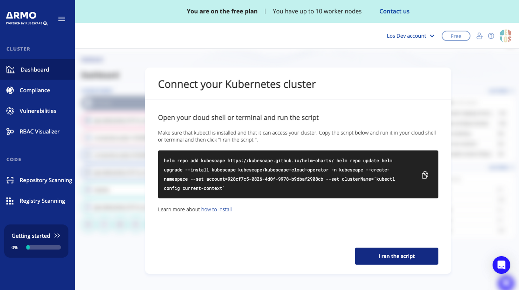Click the Free plan badge button

tap(456, 36)
